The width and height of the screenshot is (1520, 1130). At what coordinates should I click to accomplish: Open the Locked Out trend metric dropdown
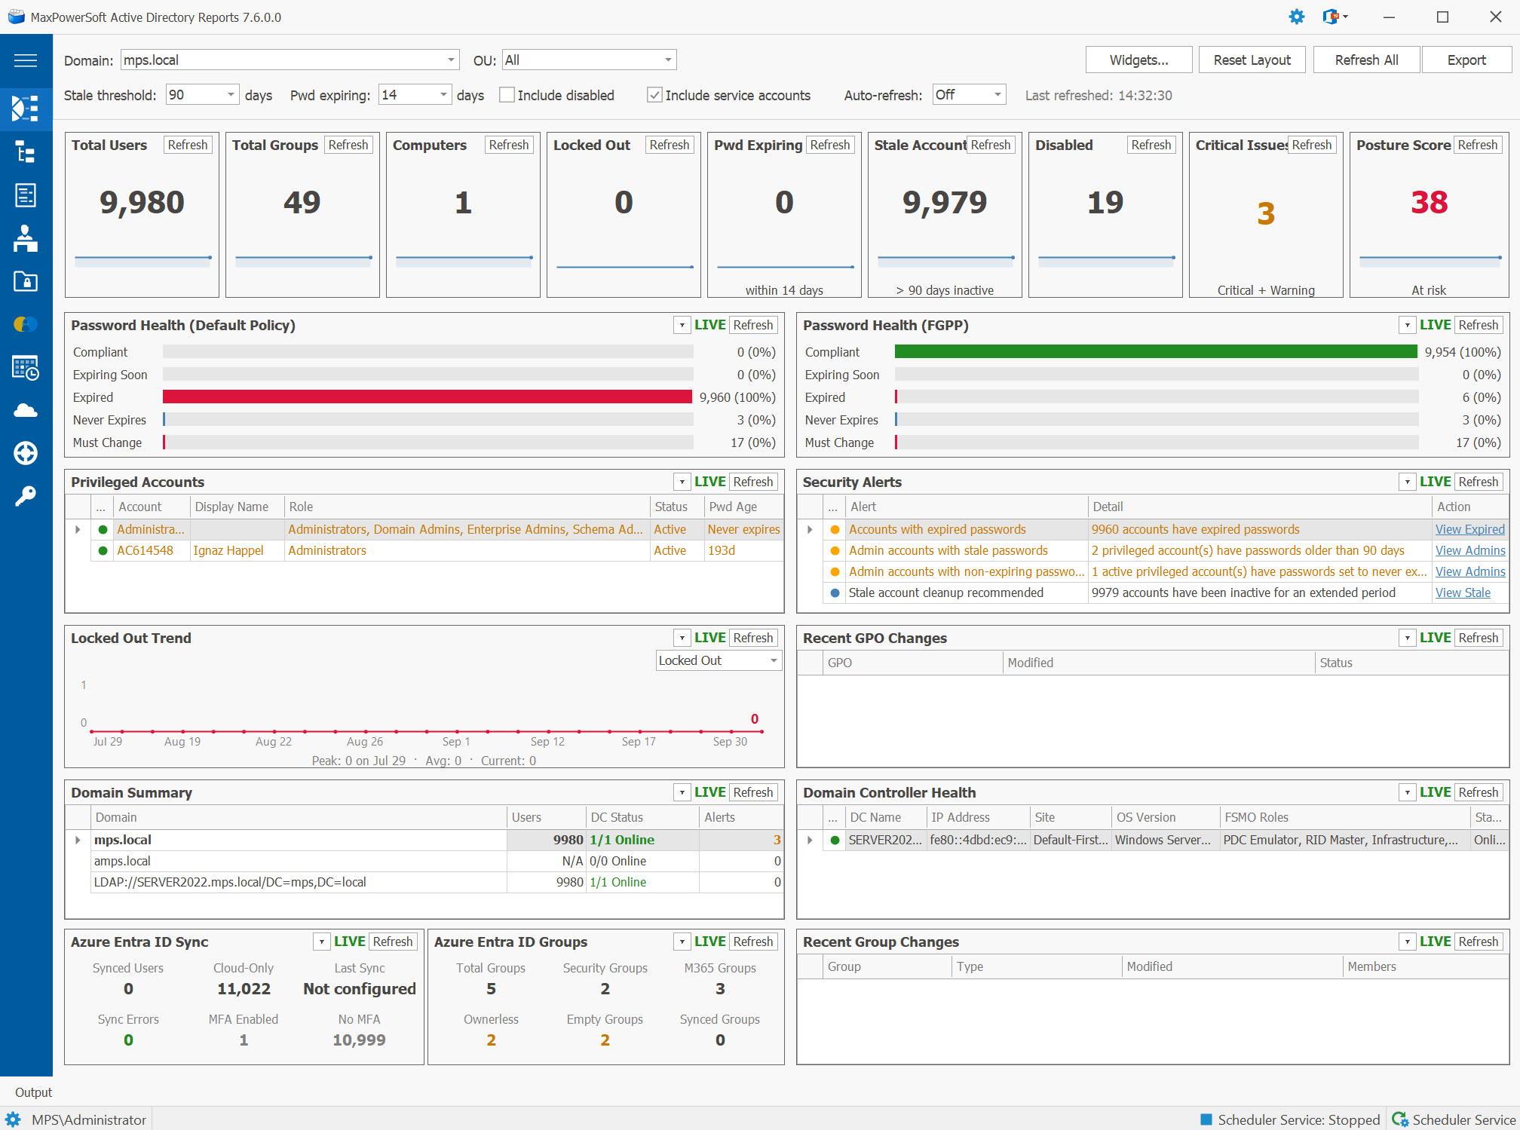click(719, 660)
